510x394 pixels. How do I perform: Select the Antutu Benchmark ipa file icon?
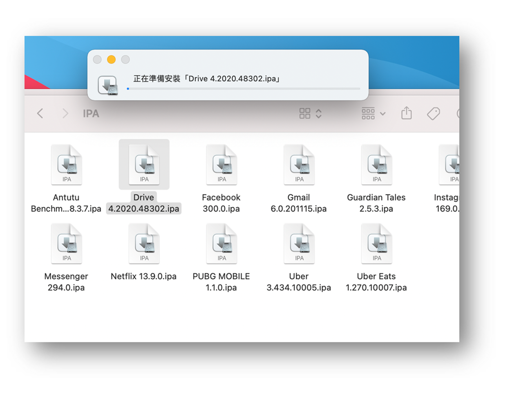tap(66, 165)
